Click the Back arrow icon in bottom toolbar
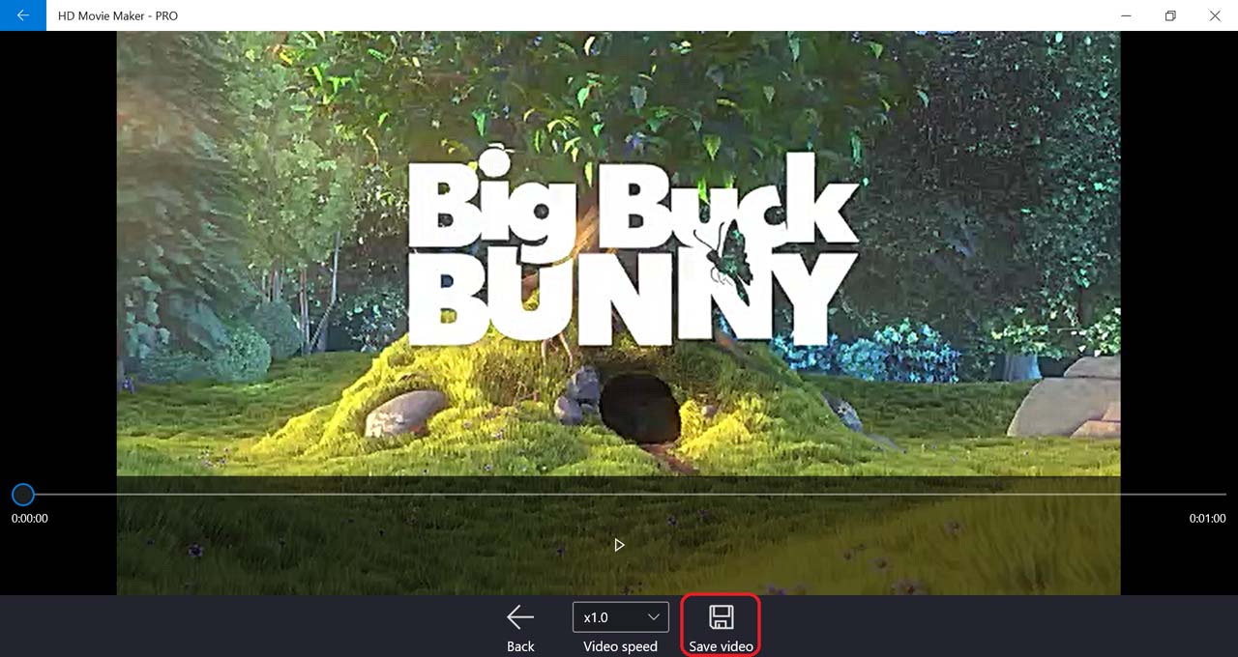This screenshot has height=657, width=1238. click(520, 617)
